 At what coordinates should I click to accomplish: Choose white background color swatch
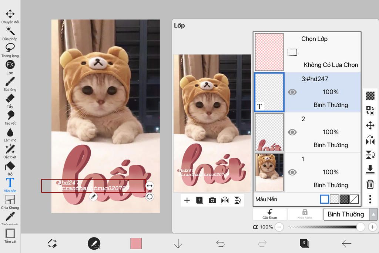click(x=324, y=199)
